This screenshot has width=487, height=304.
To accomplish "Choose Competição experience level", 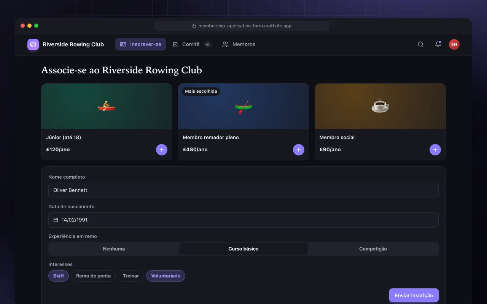I will (x=373, y=249).
